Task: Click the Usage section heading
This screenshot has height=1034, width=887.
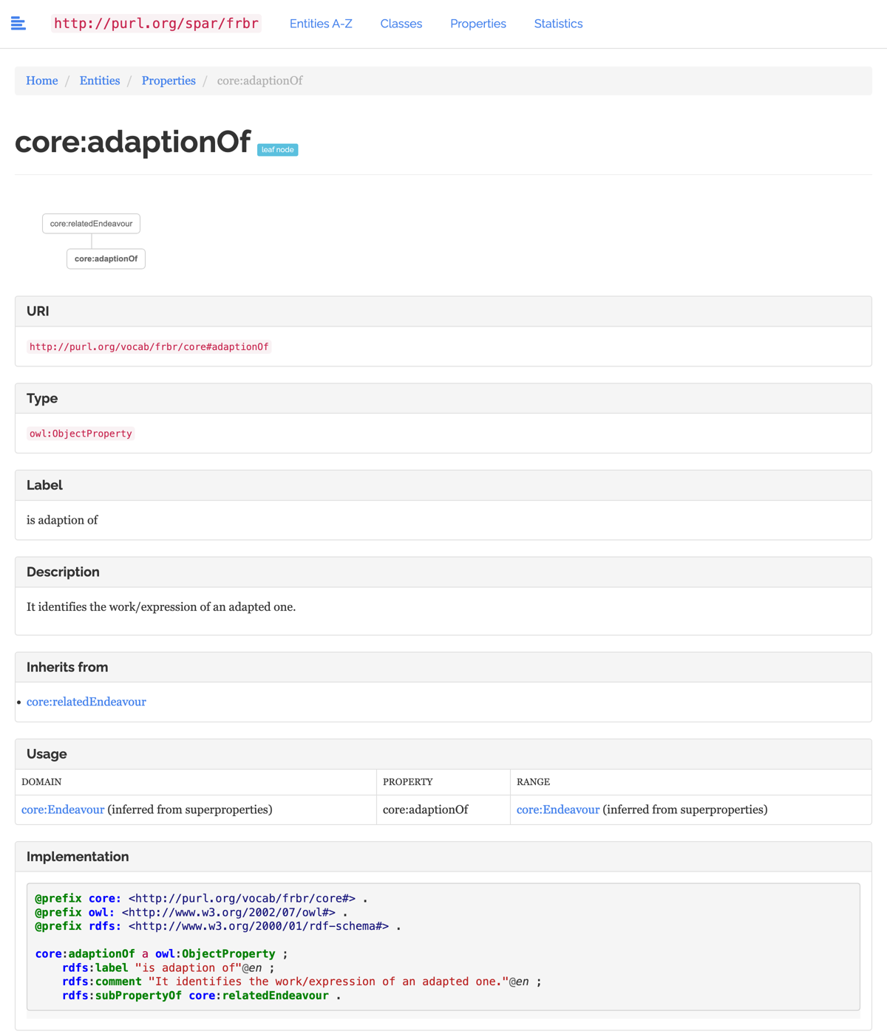Action: point(47,754)
